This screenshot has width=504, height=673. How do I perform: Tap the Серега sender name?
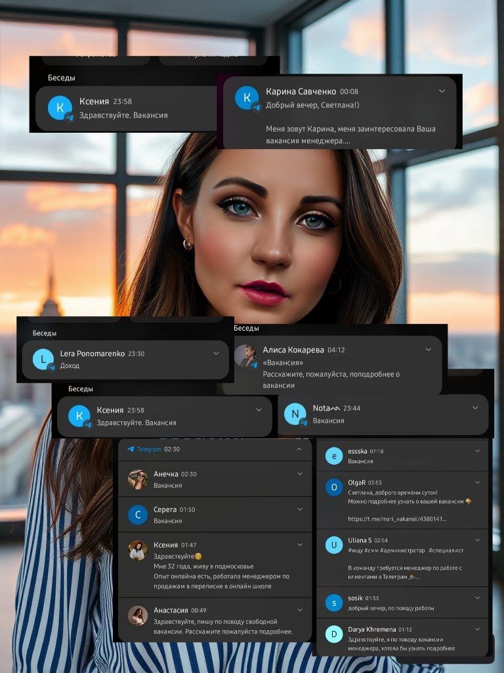click(165, 509)
